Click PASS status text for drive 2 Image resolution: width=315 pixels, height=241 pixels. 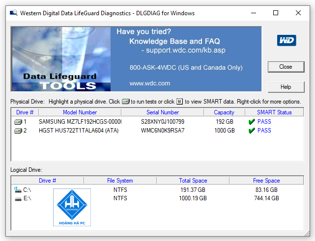point(264,131)
